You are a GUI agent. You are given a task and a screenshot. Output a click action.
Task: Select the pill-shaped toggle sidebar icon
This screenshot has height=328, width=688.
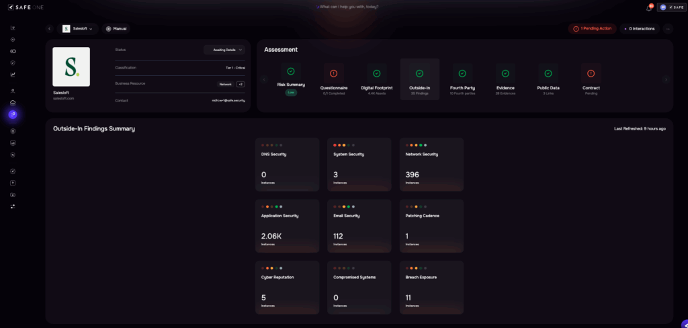13,51
